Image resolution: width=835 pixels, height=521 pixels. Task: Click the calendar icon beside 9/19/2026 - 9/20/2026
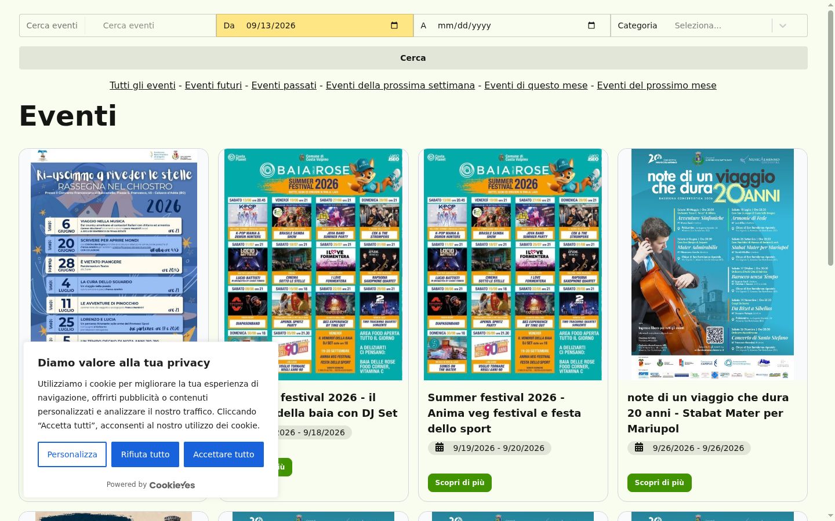click(x=440, y=447)
